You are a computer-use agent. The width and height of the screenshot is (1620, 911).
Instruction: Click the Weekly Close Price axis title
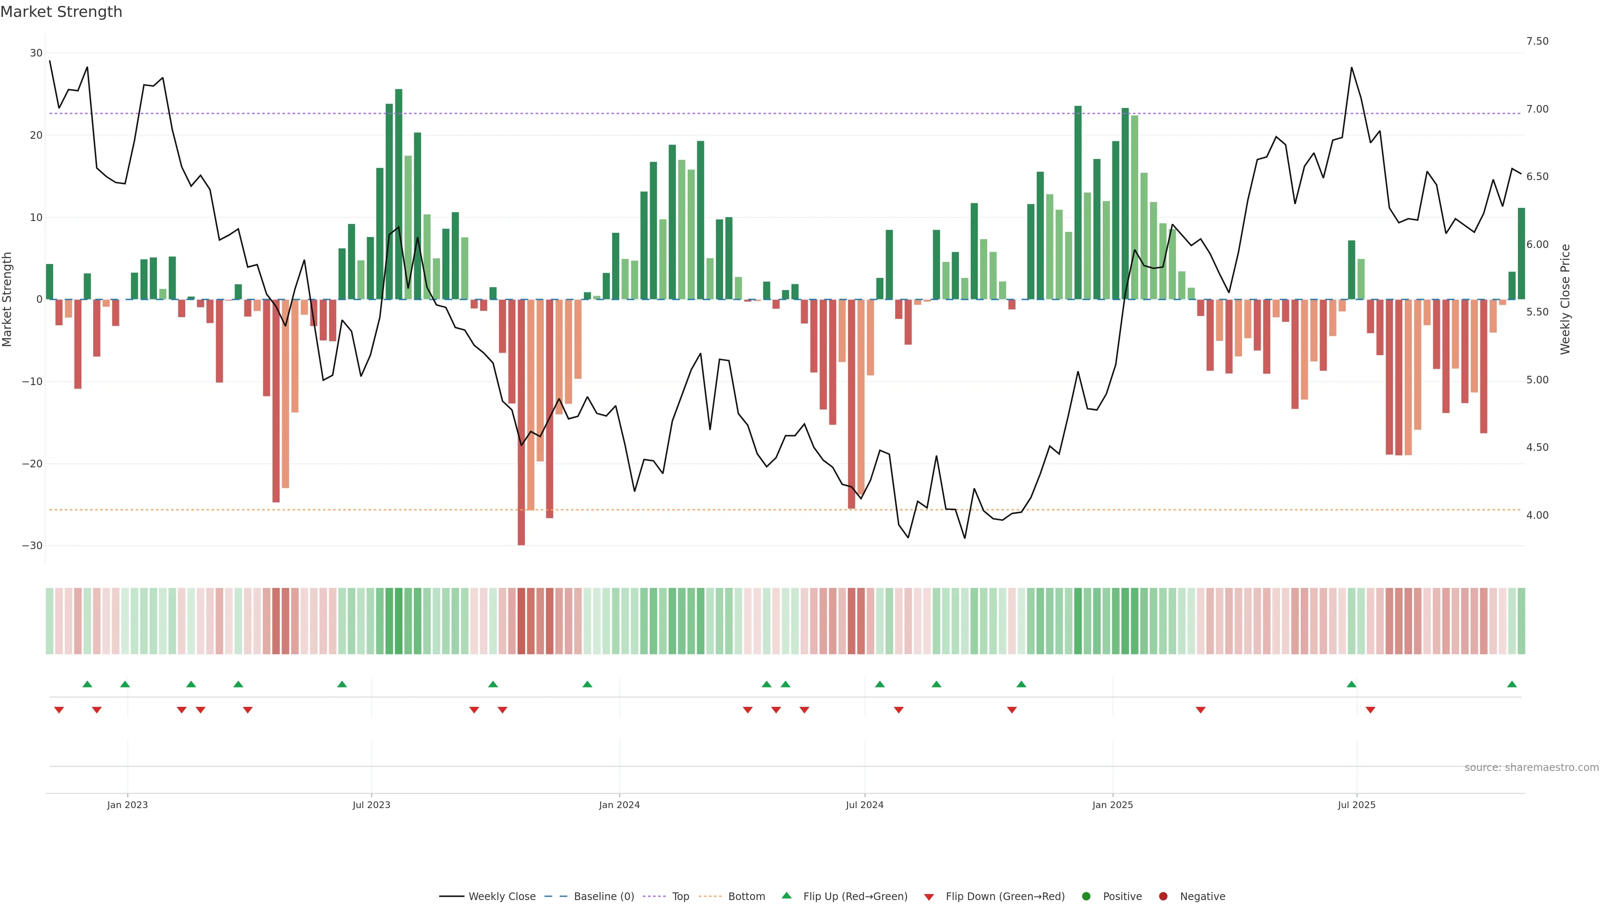coord(1565,299)
